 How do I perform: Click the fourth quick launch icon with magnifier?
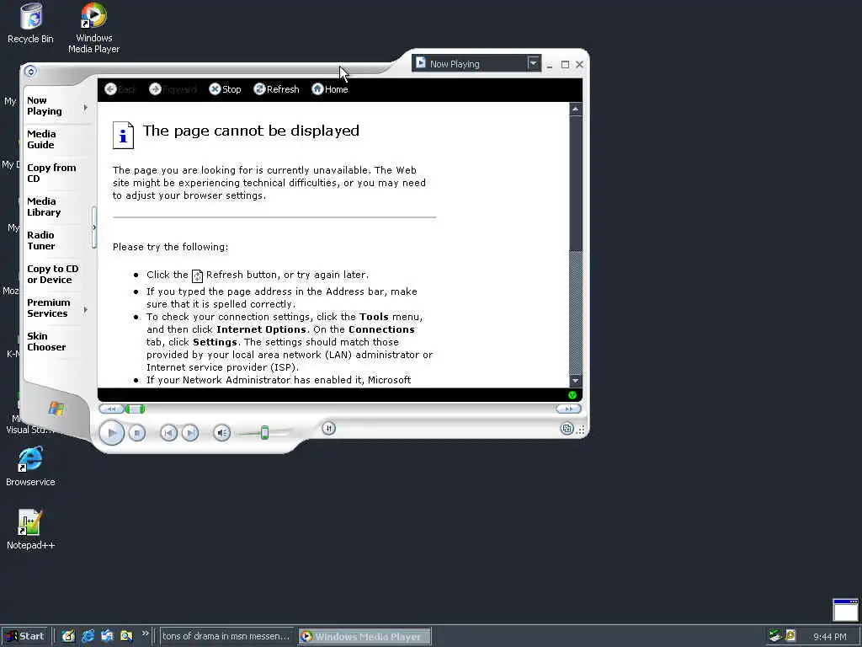126,636
